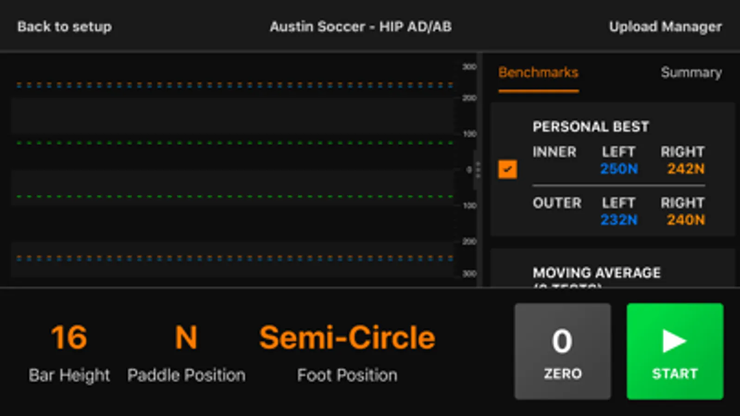Select the inner left 250N value

pos(619,169)
